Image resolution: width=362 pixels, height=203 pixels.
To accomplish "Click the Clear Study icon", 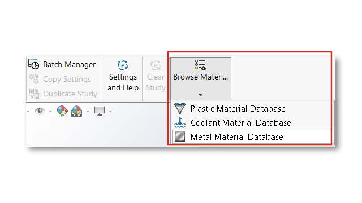I will pos(156,65).
